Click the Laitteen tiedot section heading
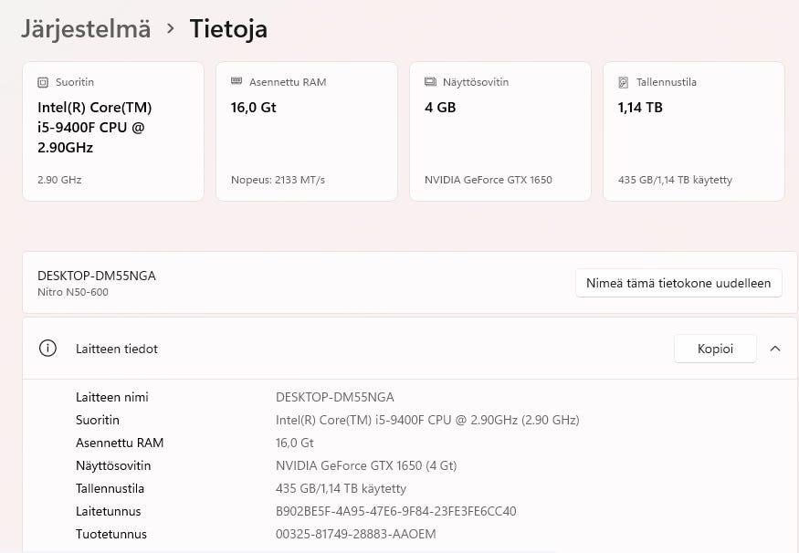 point(117,349)
